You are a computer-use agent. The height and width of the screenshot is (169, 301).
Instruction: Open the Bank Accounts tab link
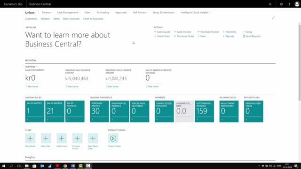pyautogui.click(x=71, y=19)
